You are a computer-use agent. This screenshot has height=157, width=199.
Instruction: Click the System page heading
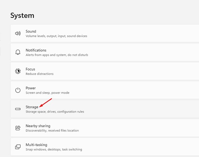[22, 15]
